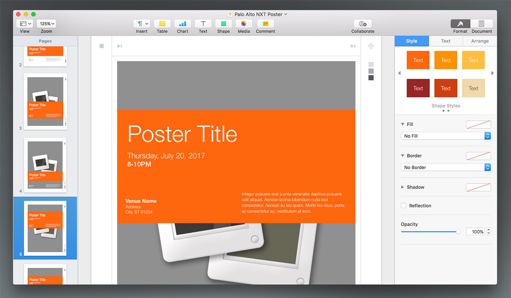Open the No Border dropdown
Image resolution: width=511 pixels, height=298 pixels.
click(446, 168)
